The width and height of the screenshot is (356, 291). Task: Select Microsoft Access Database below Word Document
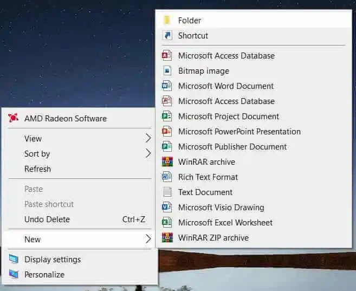[254, 101]
